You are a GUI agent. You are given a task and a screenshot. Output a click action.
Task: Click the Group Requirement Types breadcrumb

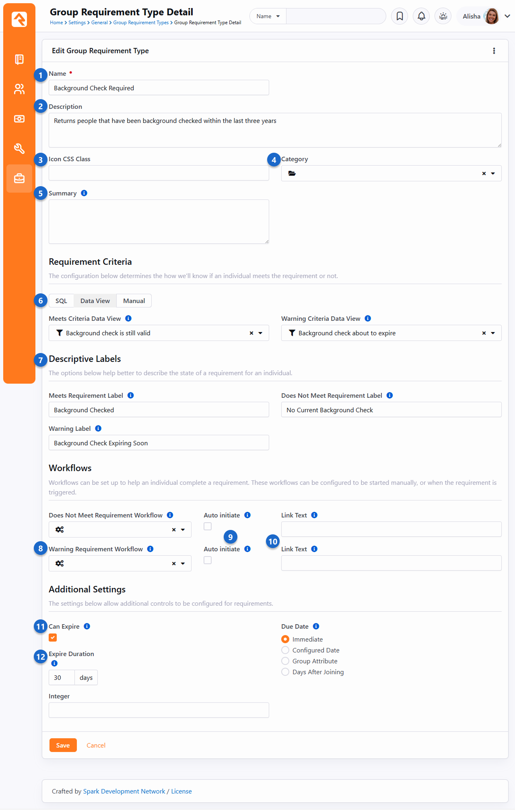pyautogui.click(x=141, y=23)
